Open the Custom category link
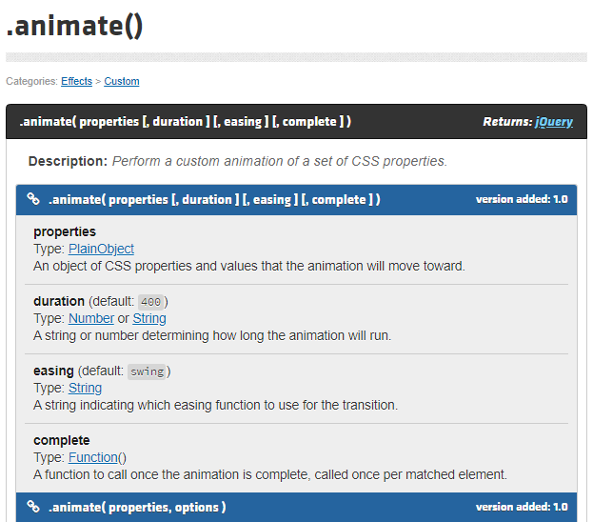Screen dimensions: 593x522 pyautogui.click(x=122, y=81)
